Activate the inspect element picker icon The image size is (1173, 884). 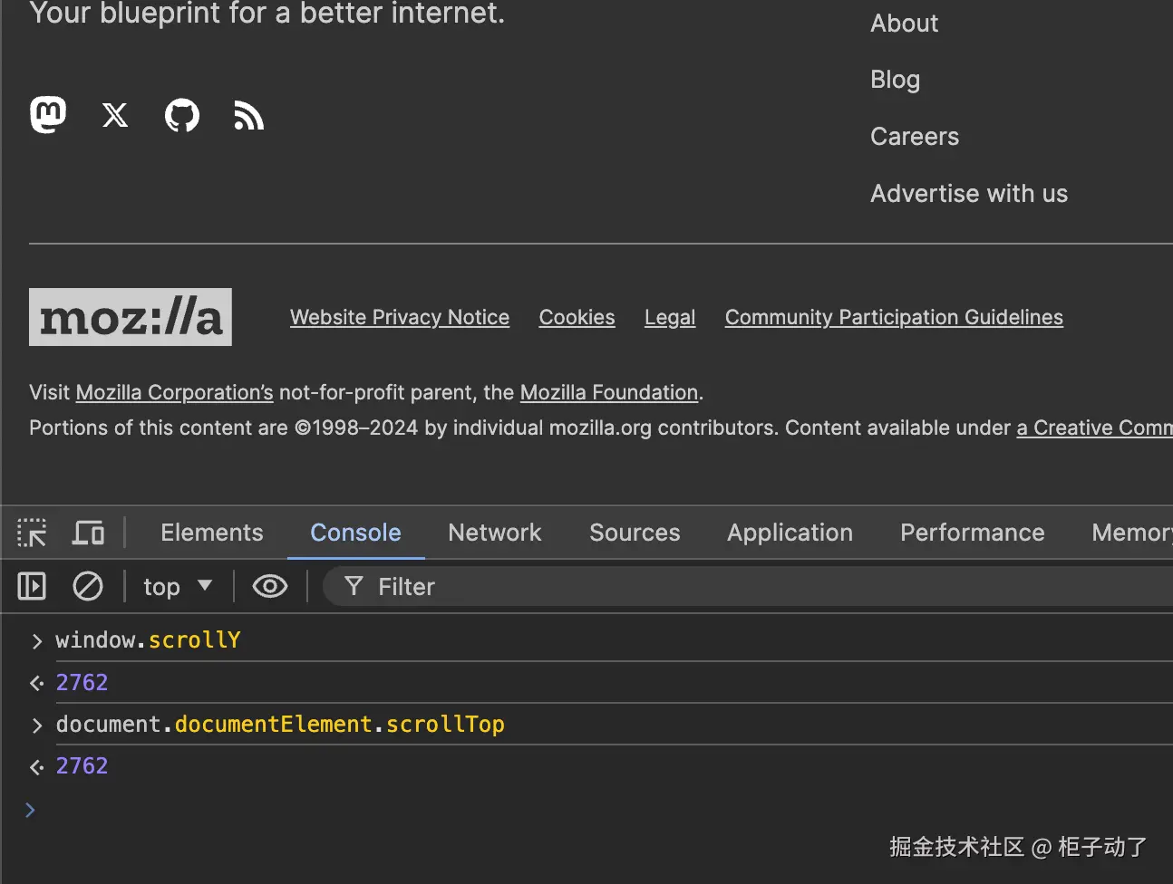(x=32, y=533)
